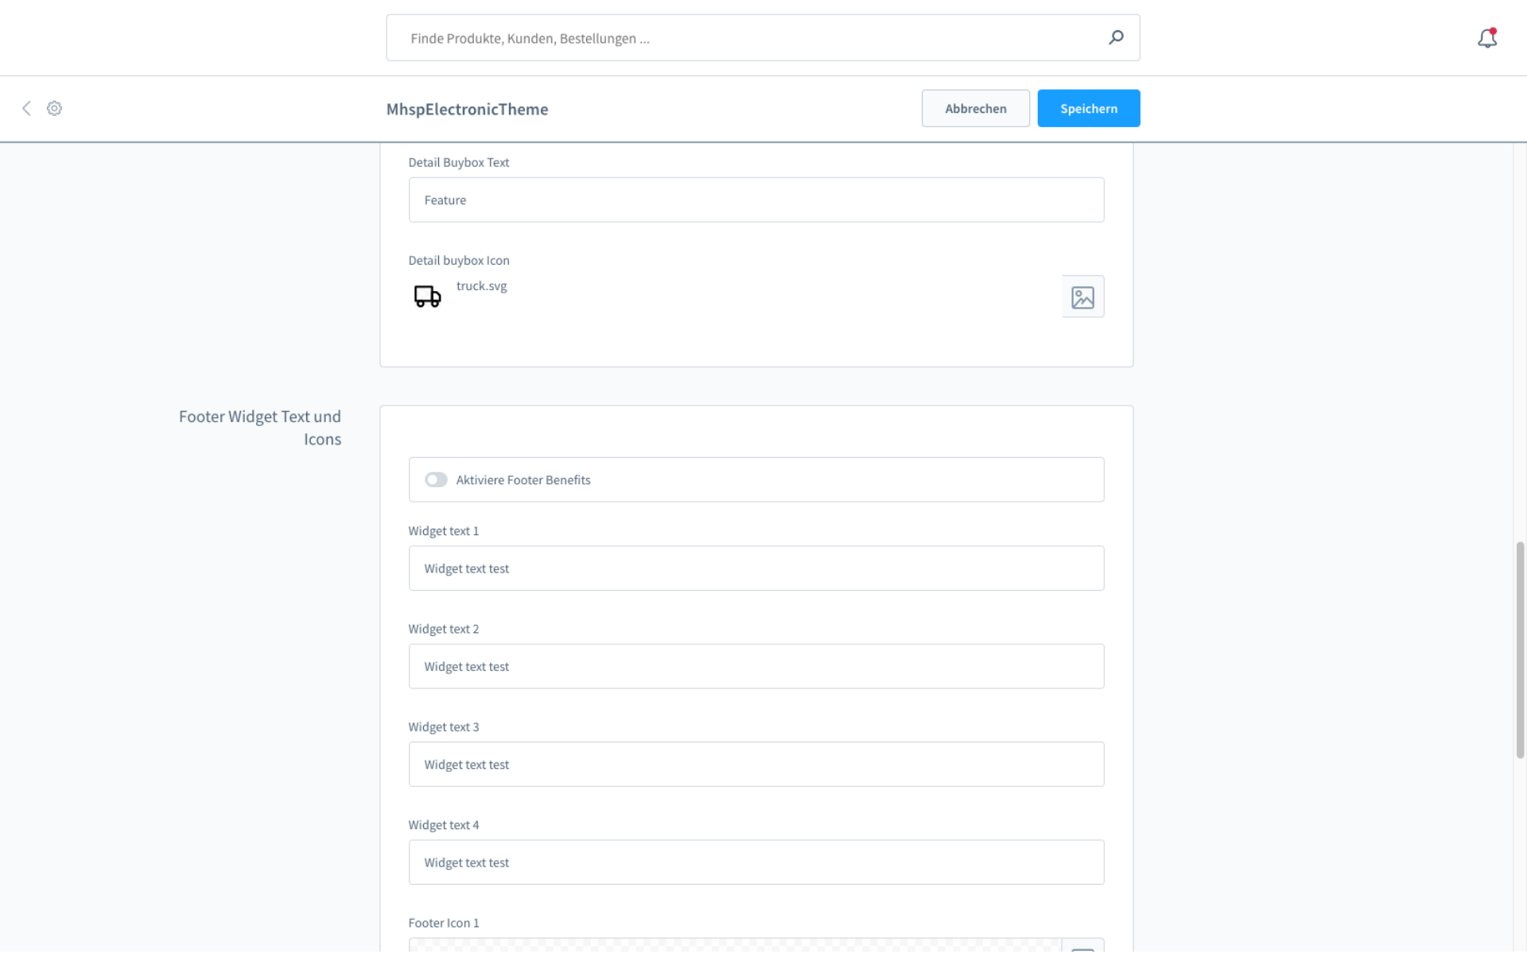The image size is (1527, 954).
Task: Enable Aktiviere Footer Benefits switch
Action: (x=436, y=479)
